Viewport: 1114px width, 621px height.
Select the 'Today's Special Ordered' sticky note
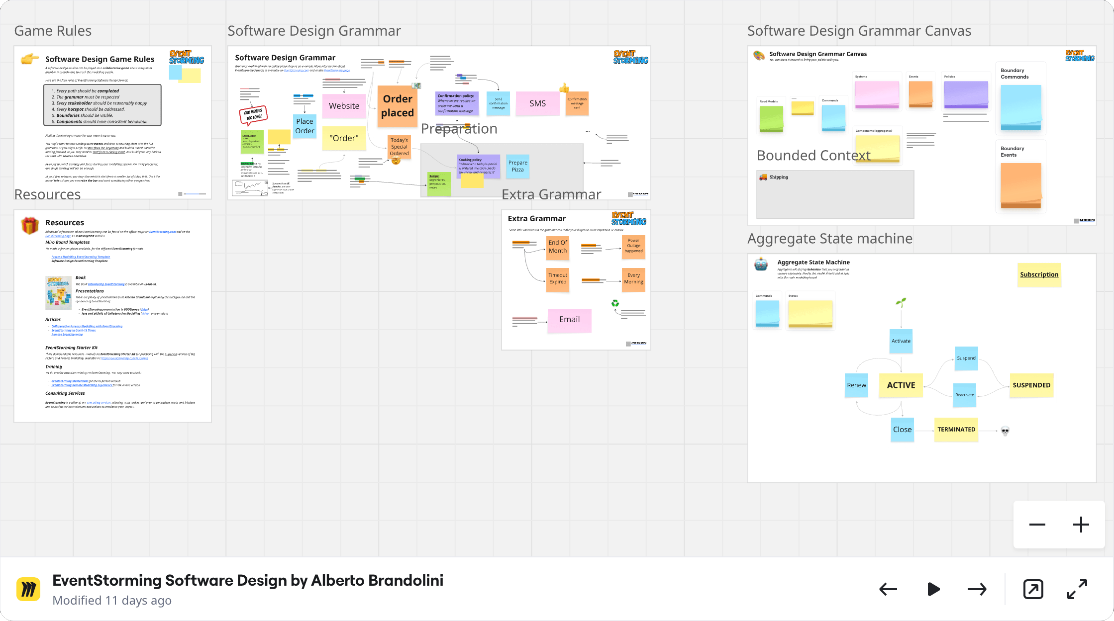399,147
